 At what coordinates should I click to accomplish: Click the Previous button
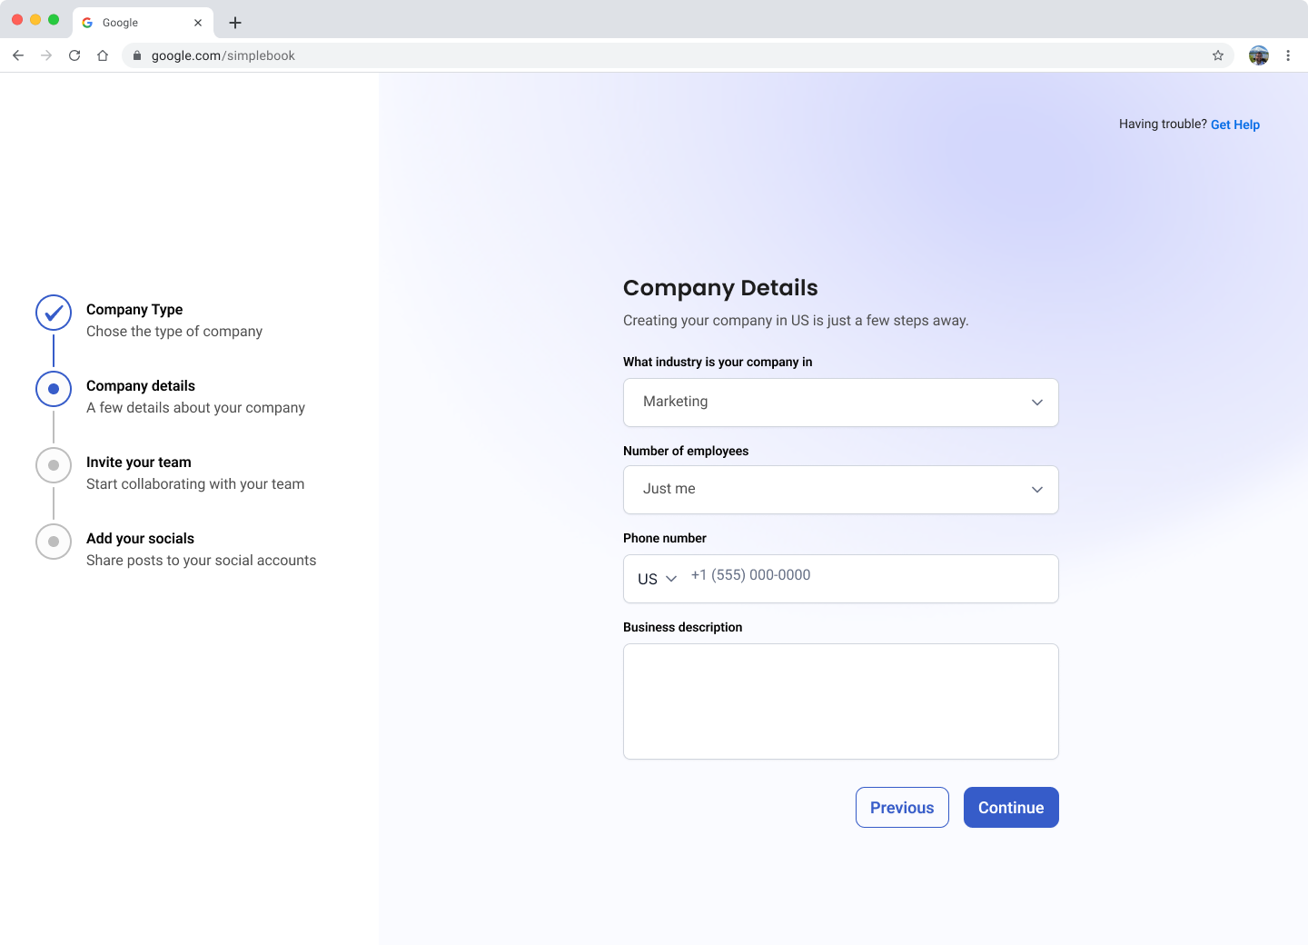point(902,808)
